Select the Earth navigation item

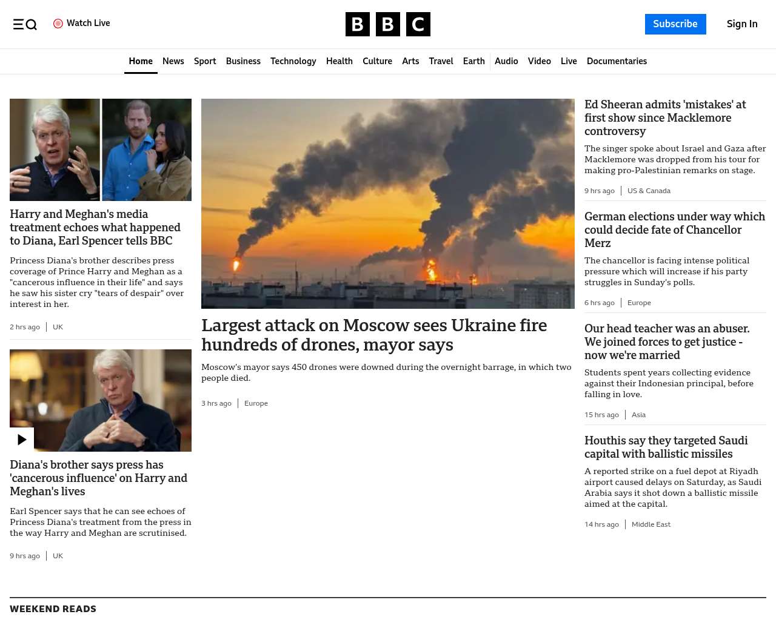(x=474, y=61)
